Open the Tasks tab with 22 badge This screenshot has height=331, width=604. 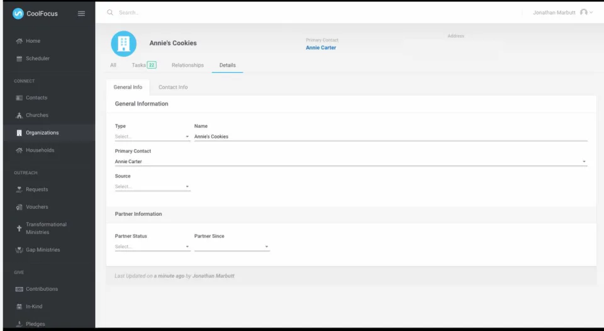pyautogui.click(x=143, y=65)
